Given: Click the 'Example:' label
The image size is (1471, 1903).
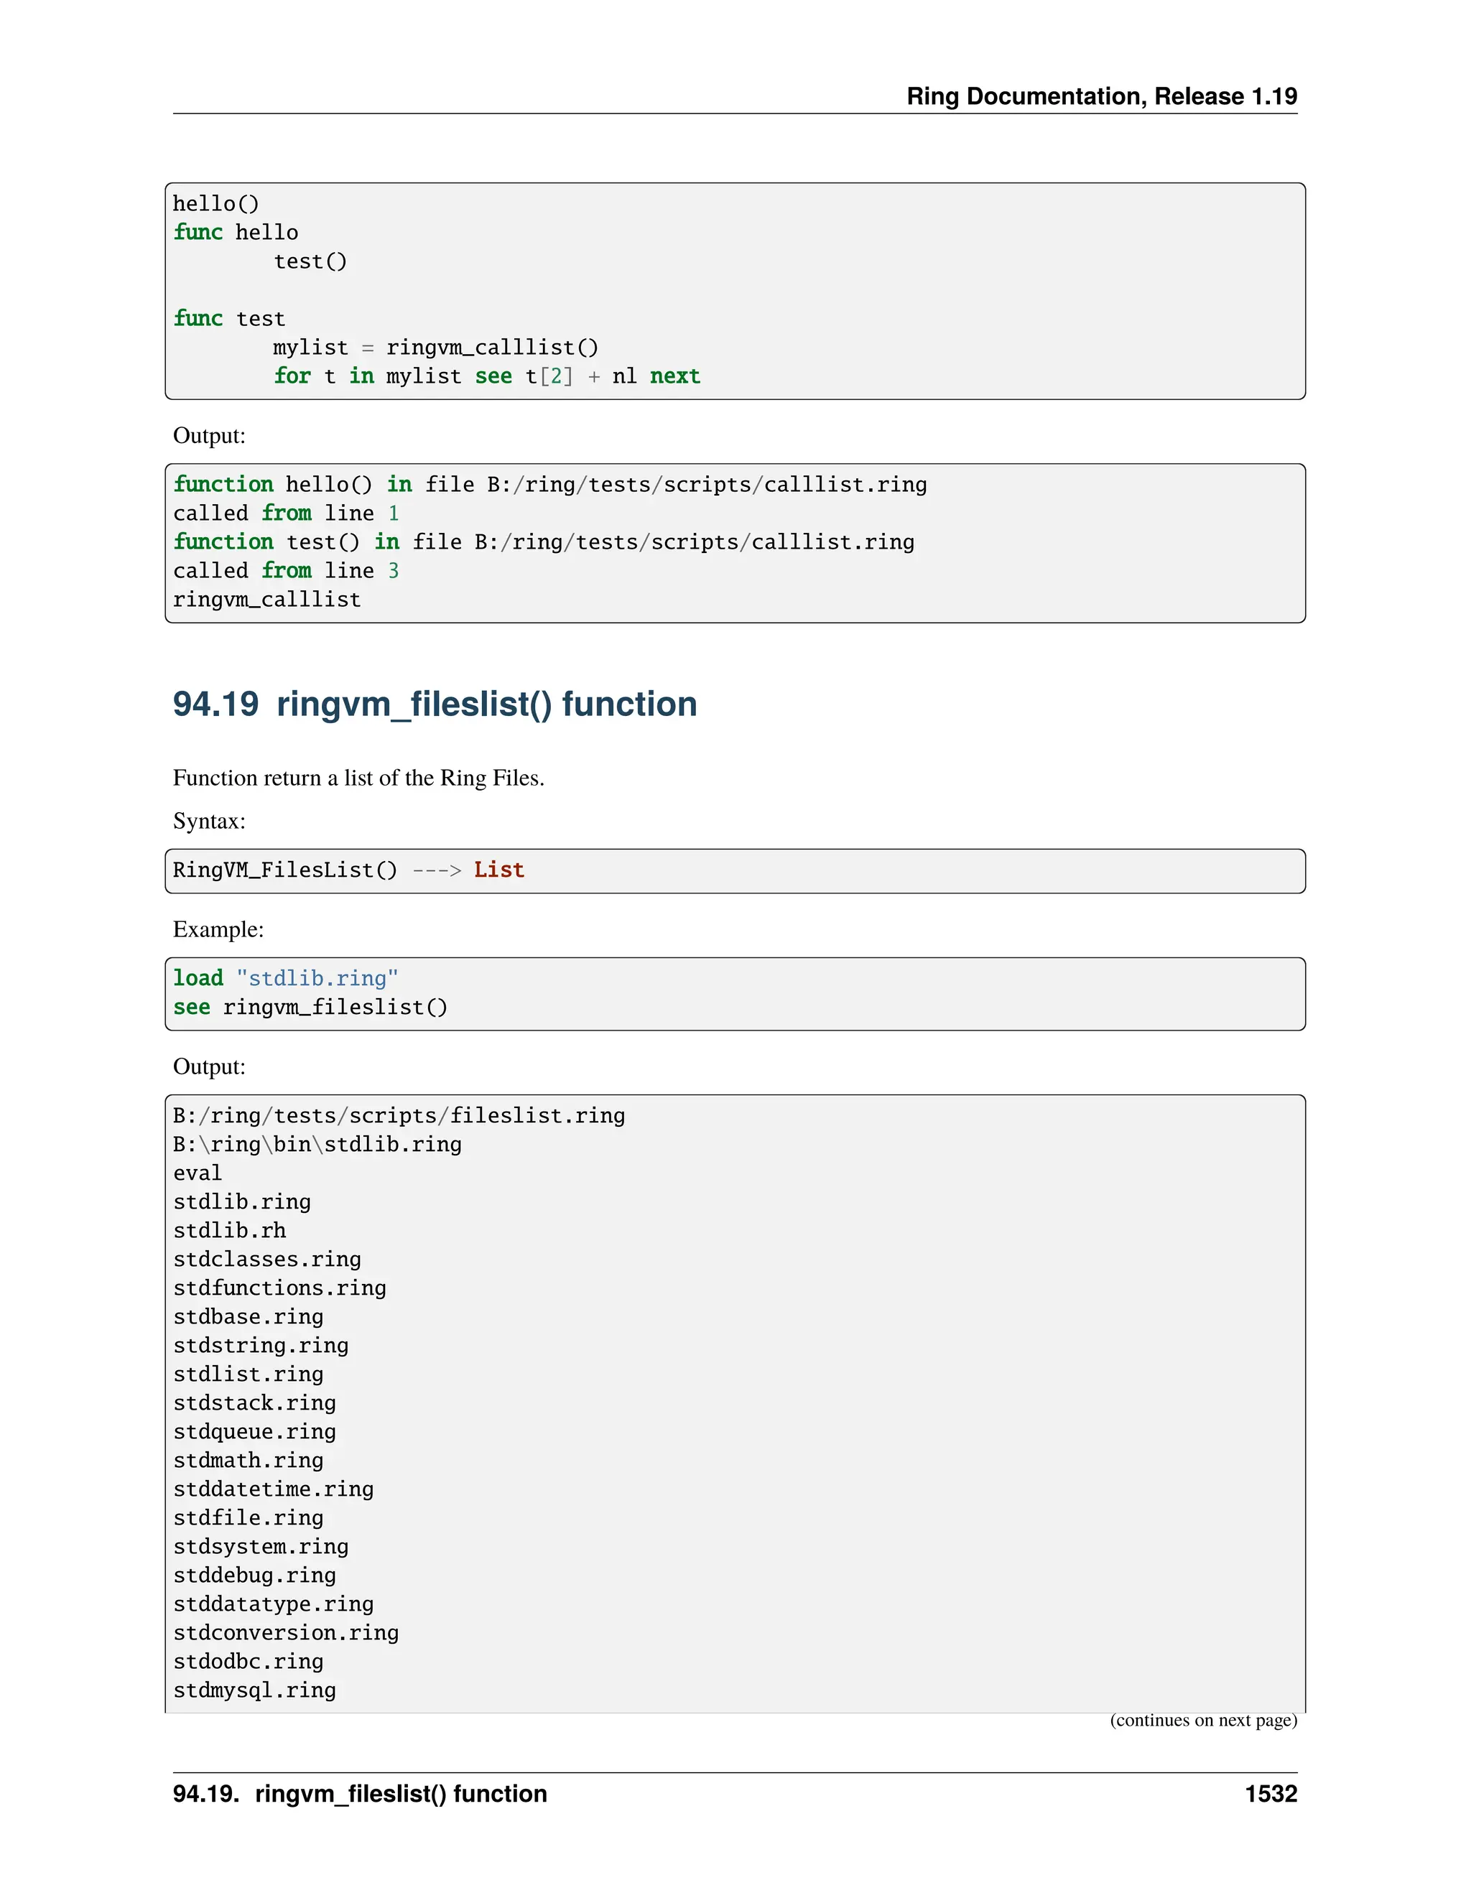Looking at the screenshot, I should (218, 929).
